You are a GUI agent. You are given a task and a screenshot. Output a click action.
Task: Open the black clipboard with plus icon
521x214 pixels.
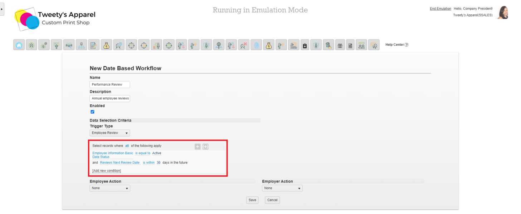point(305,45)
